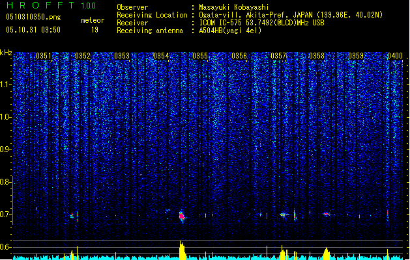410x260 pixels.
Task: Click the 0351 time marker
Action: [x=44, y=56]
